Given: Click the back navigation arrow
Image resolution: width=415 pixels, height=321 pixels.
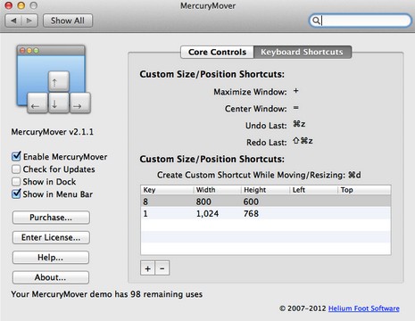Looking at the screenshot, I should 13,21.
